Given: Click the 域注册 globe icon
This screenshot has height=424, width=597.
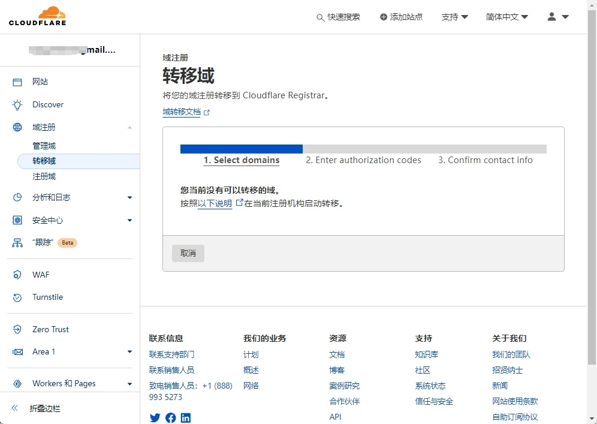Looking at the screenshot, I should [17, 127].
